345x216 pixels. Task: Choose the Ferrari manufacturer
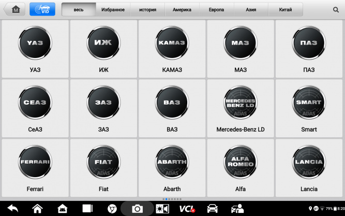(35, 168)
